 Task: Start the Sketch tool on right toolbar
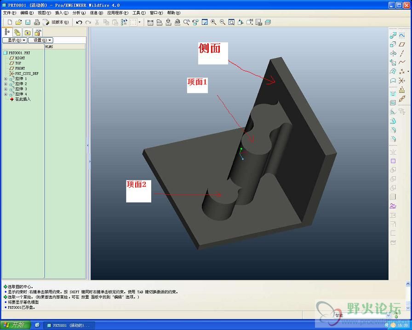(x=402, y=35)
